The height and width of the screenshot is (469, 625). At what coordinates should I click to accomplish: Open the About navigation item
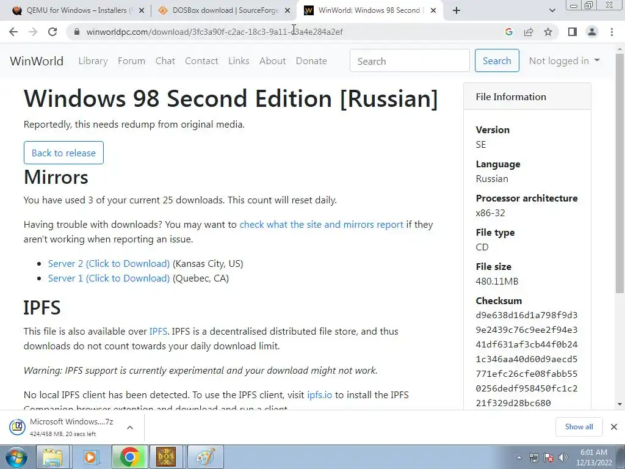273,61
